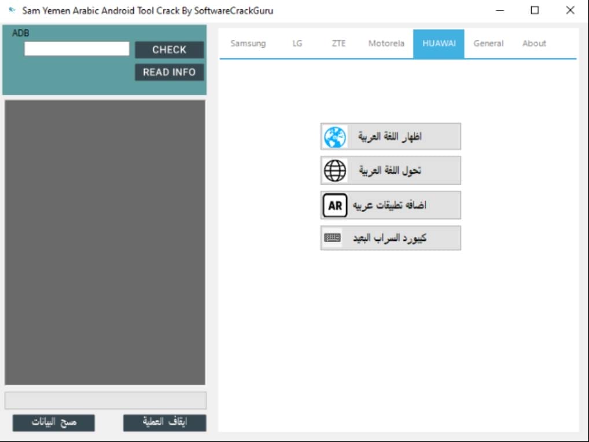Click the اظهار اللغة العربية button

[391, 136]
